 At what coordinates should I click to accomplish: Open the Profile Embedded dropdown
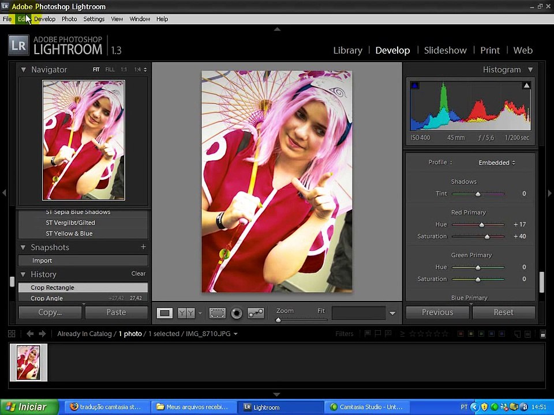497,163
